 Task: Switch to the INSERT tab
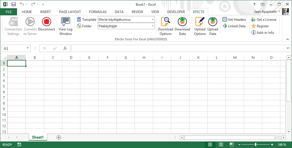coord(45,12)
